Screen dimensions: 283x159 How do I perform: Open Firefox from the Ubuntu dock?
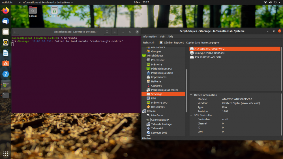click(6, 11)
